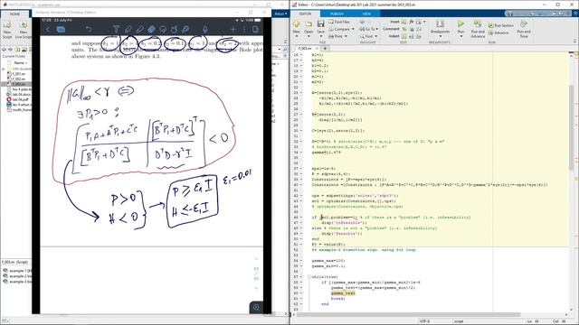Switch to the EDITOR ribbon tab

[x=305, y=14]
